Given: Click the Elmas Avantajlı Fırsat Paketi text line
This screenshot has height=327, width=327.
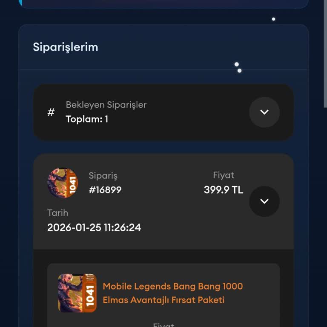Looking at the screenshot, I should 163,300.
